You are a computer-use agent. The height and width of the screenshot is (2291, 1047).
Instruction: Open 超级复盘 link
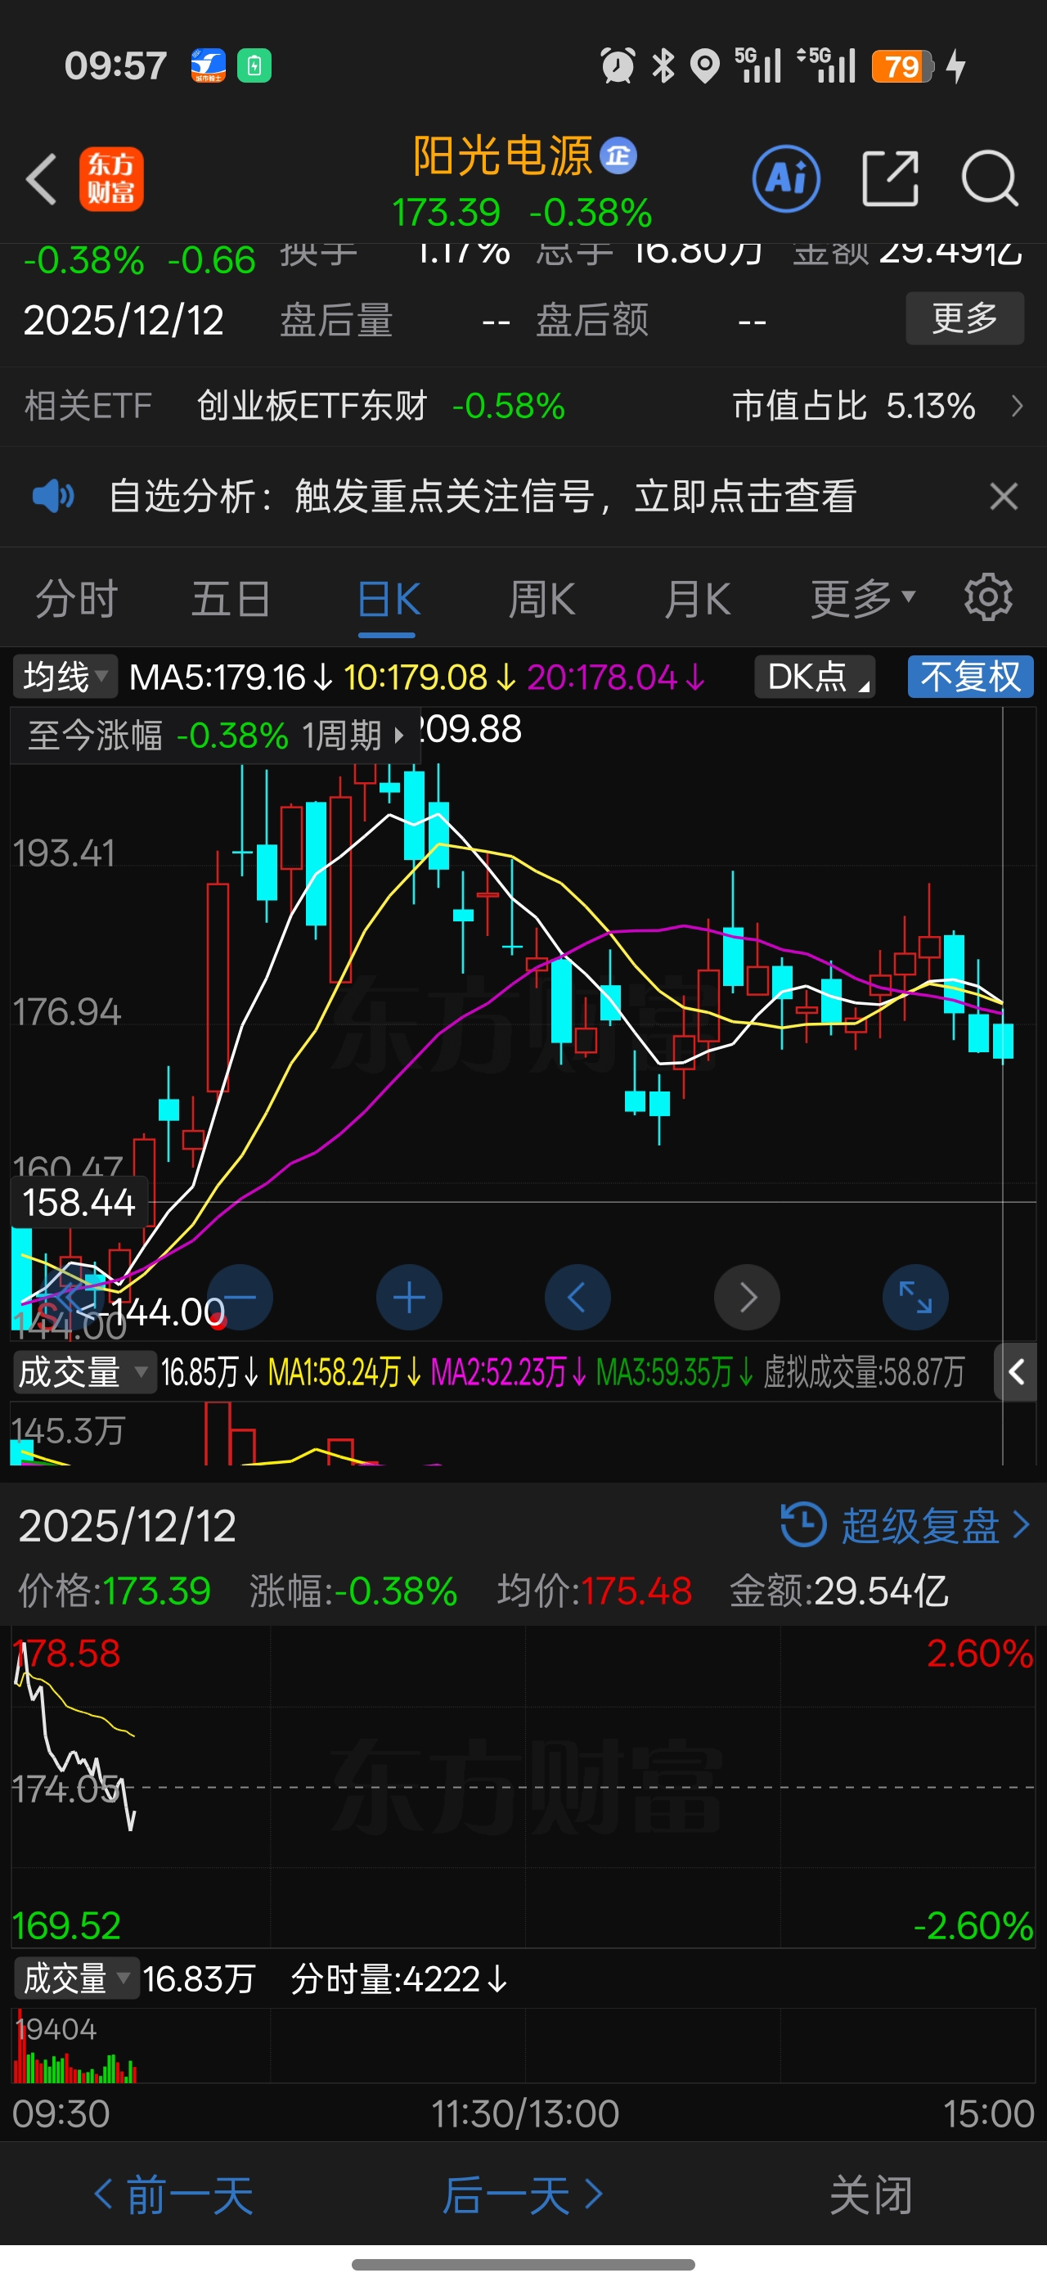pyautogui.click(x=921, y=1525)
